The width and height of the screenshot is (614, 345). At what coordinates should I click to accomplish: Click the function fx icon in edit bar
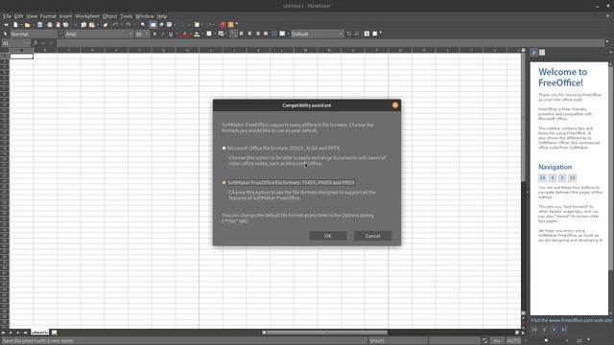[x=35, y=43]
